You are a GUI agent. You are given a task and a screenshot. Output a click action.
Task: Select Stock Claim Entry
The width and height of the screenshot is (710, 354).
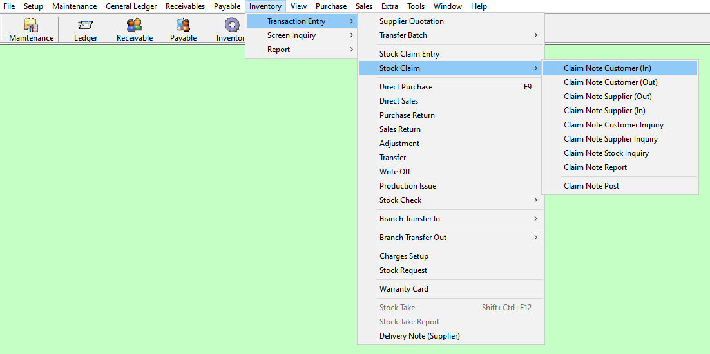[451, 54]
